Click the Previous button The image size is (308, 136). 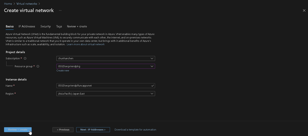(63, 130)
